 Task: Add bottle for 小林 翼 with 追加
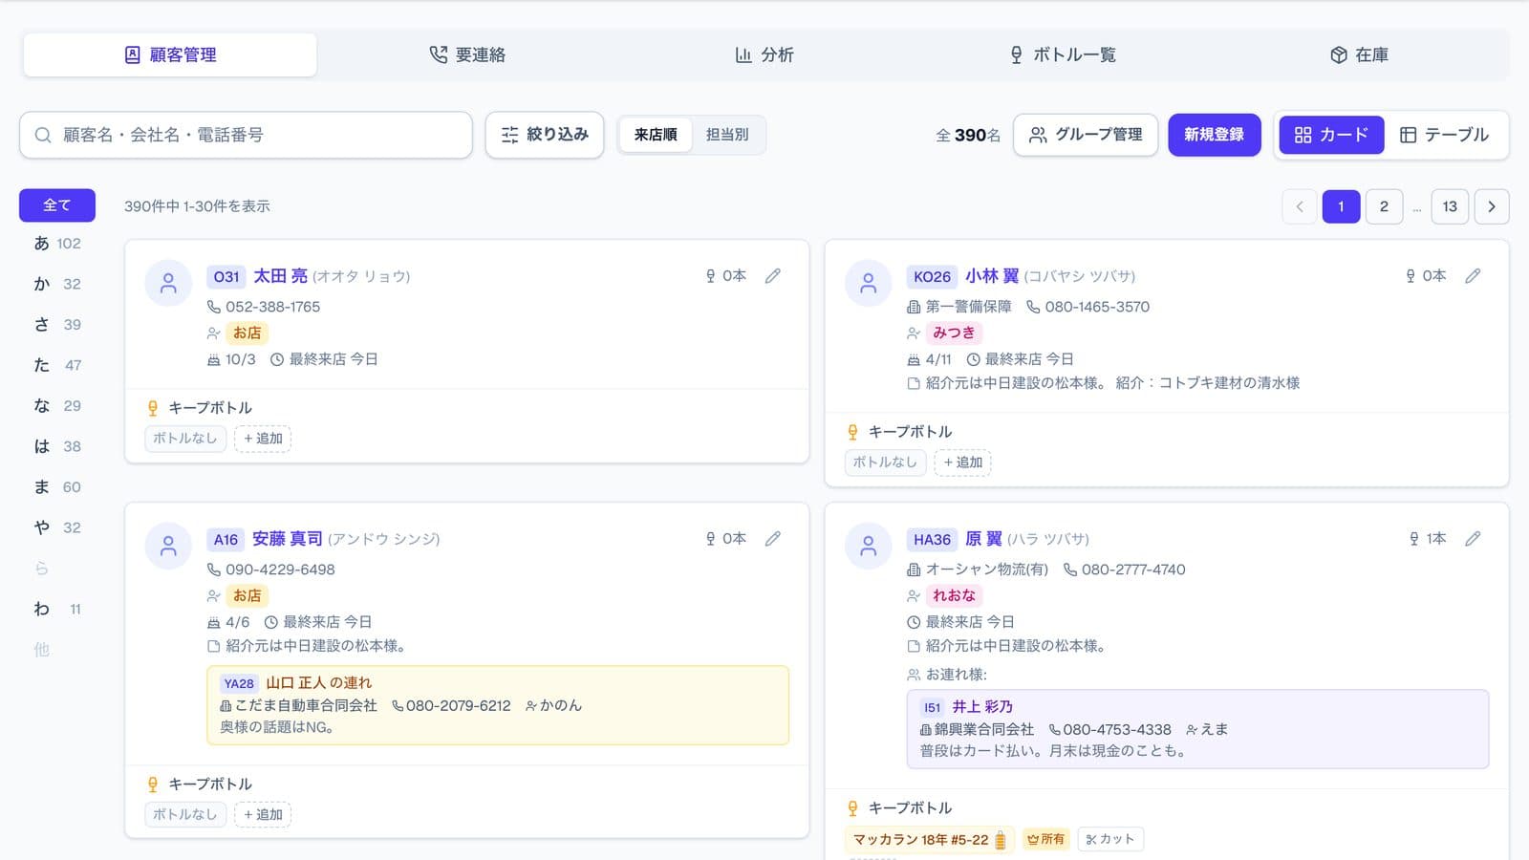click(962, 462)
